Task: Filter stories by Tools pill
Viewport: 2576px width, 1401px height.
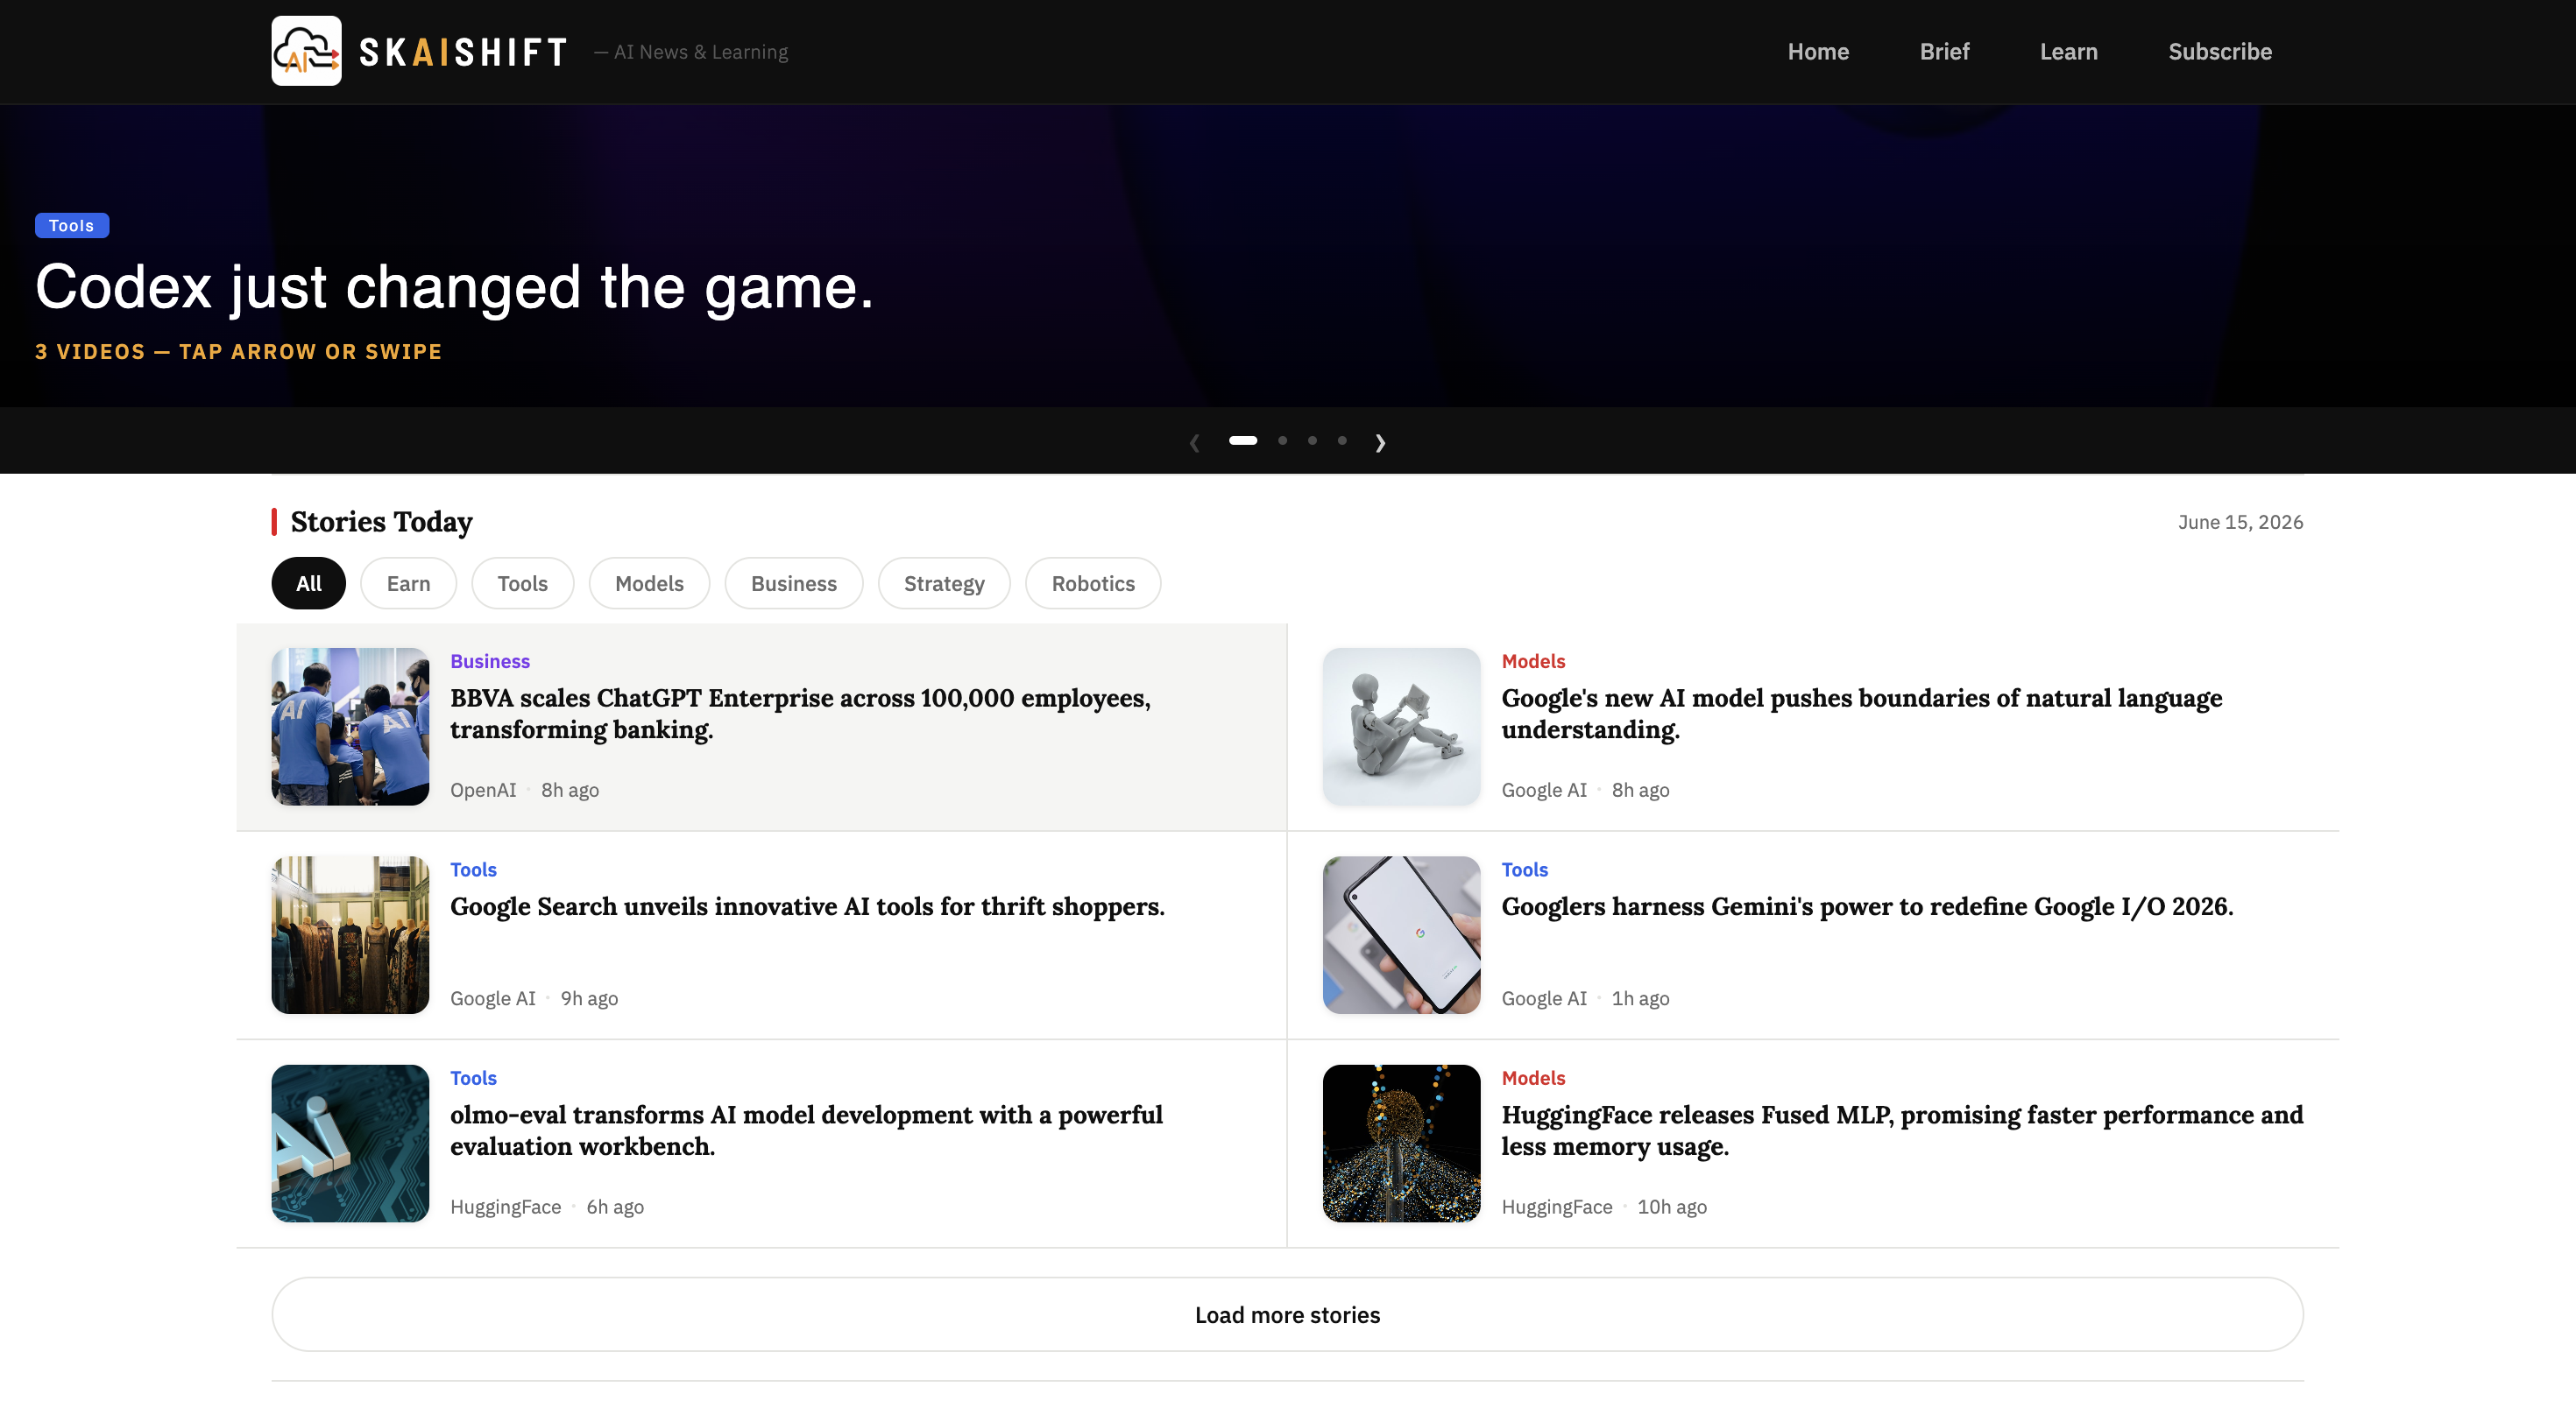Action: [x=522, y=583]
